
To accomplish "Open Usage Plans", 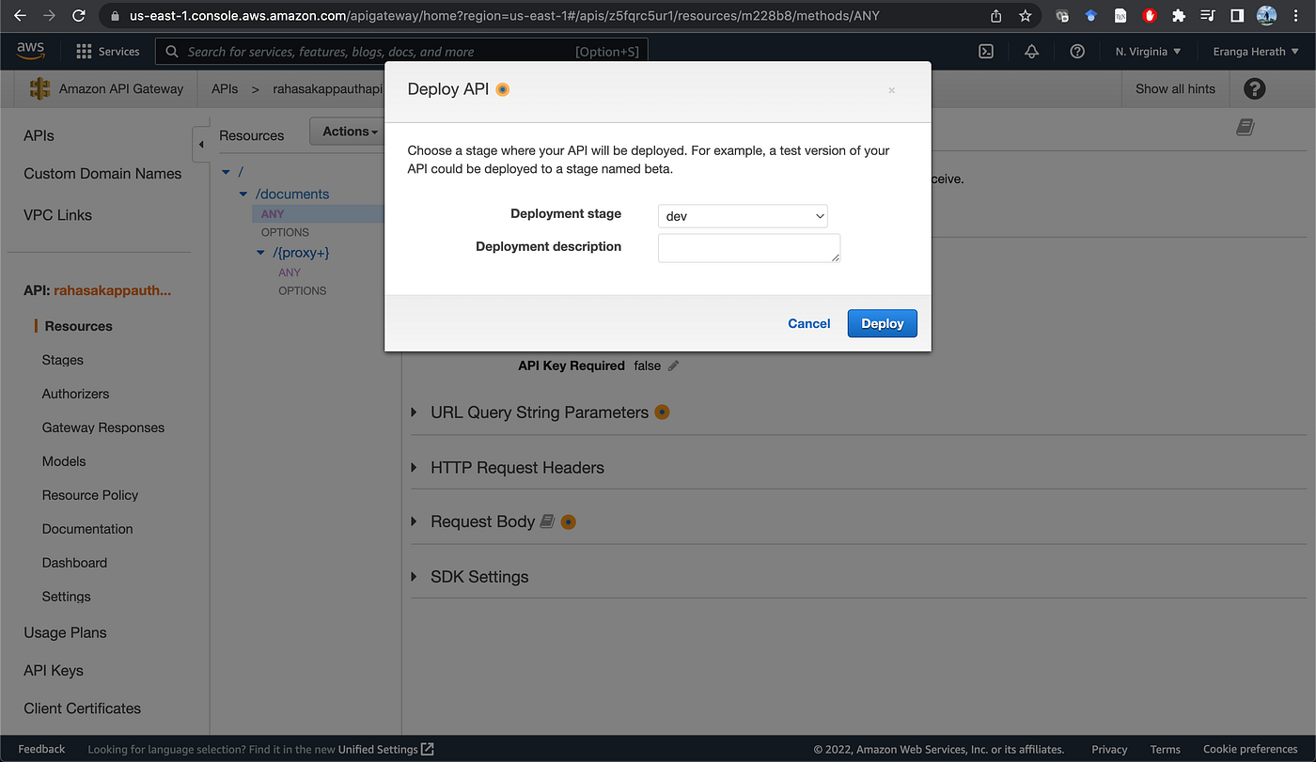I will pos(65,632).
